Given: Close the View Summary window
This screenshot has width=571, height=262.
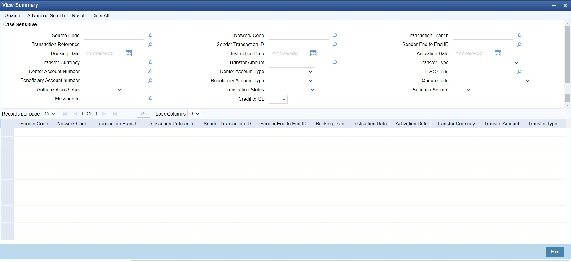Looking at the screenshot, I should (565, 5).
